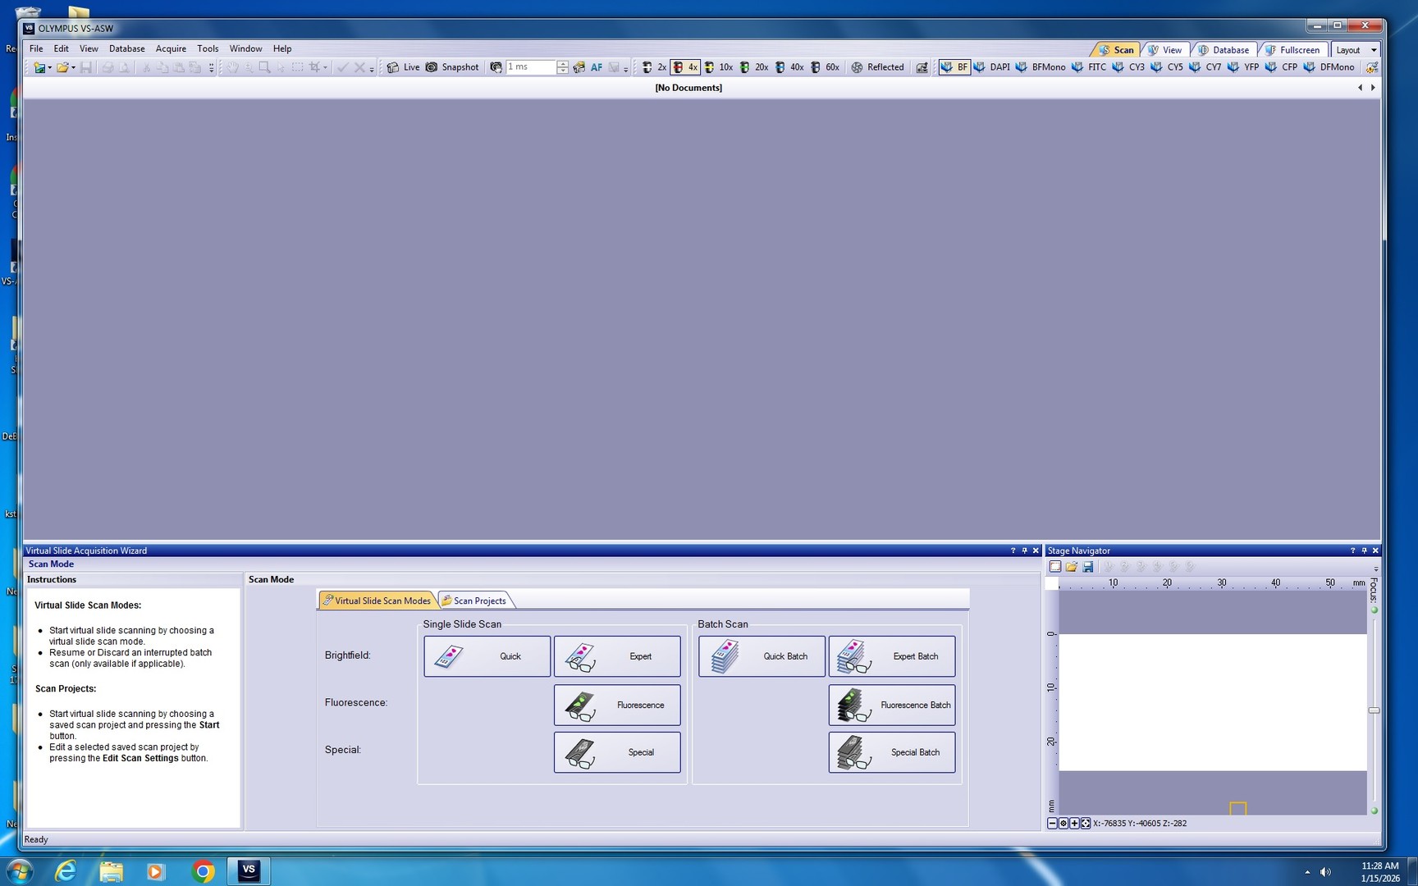1418x886 pixels.
Task: Zoom in on Stage Navigator
Action: click(x=1074, y=823)
